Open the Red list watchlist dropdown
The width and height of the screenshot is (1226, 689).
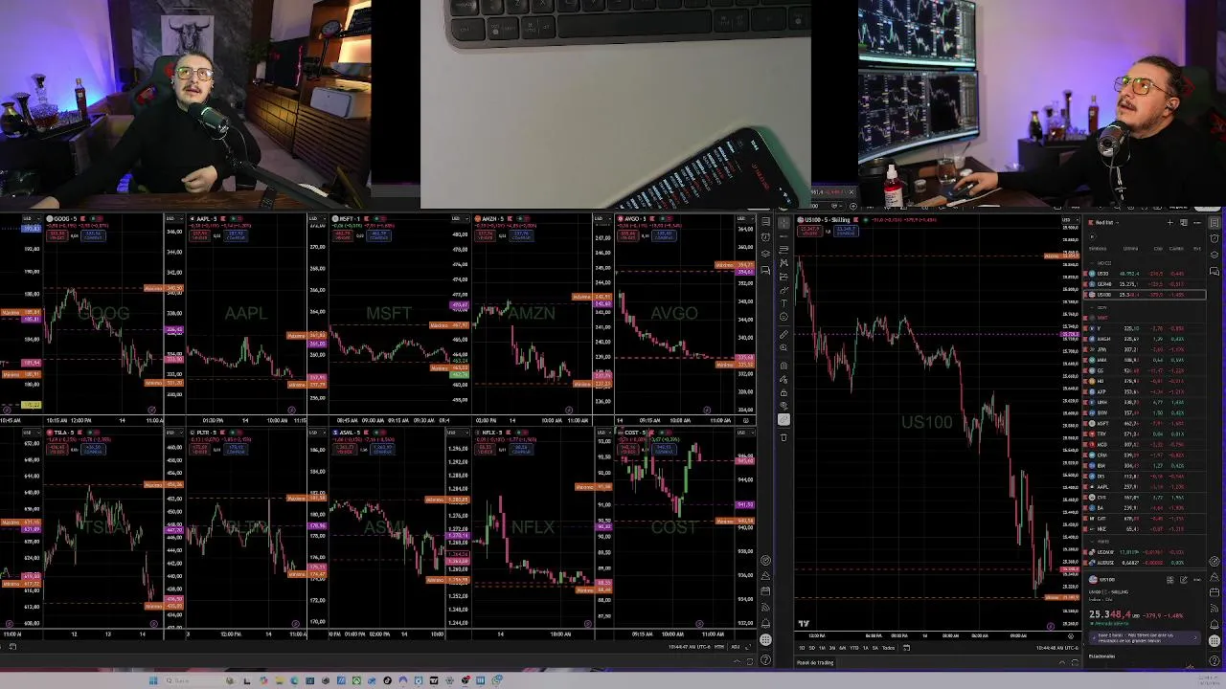coord(1104,223)
